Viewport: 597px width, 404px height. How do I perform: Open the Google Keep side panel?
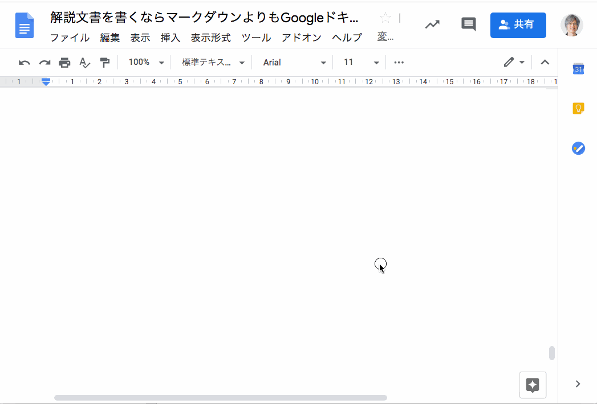tap(578, 108)
